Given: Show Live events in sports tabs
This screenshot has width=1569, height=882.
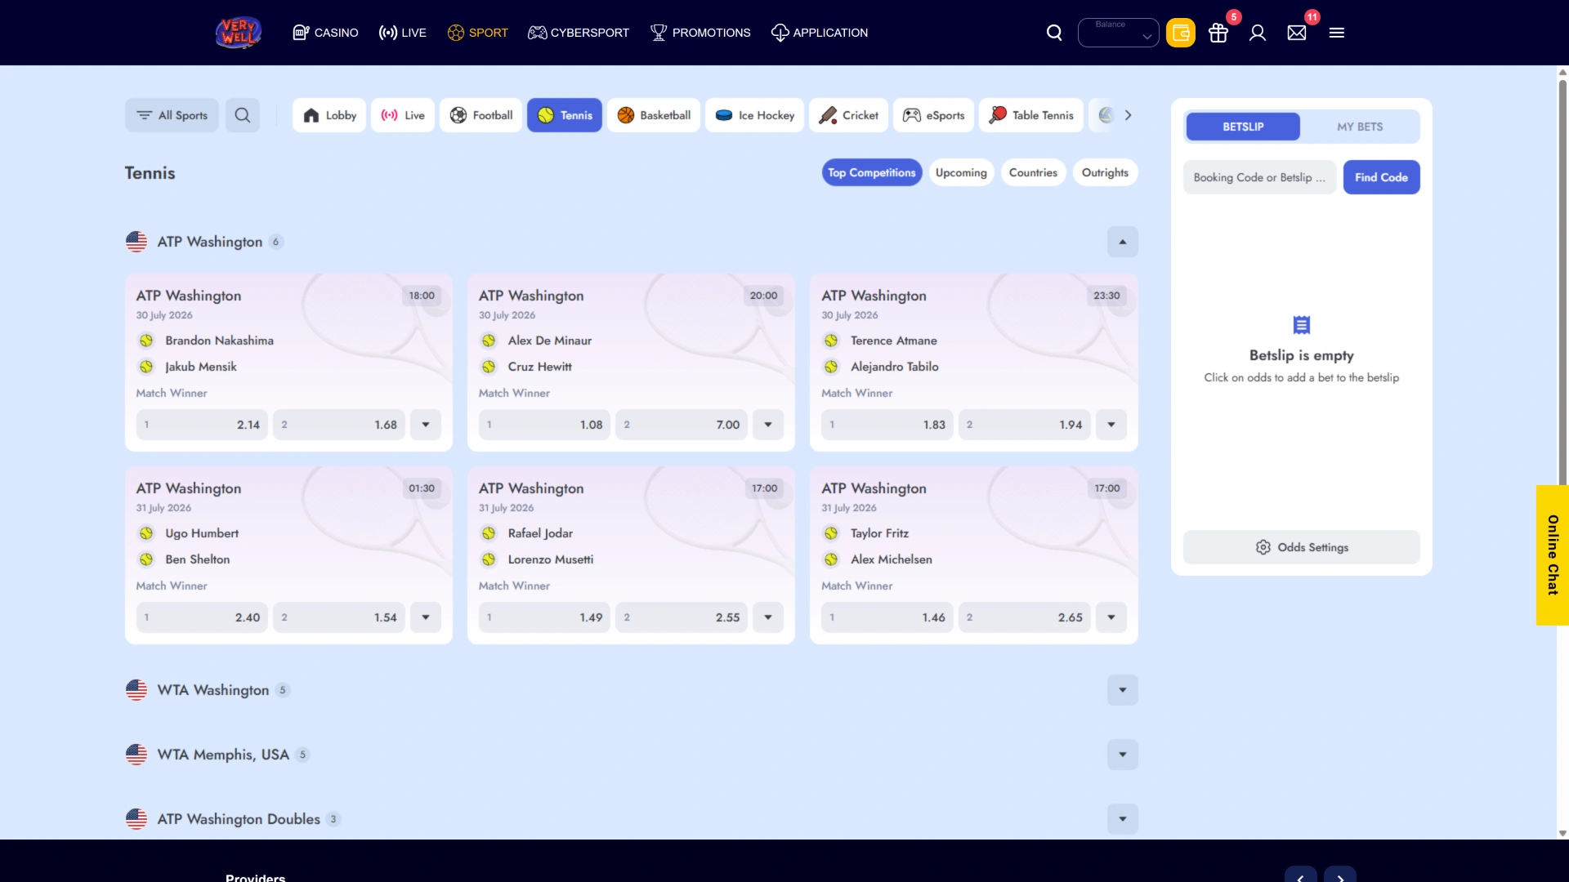Looking at the screenshot, I should tap(403, 115).
